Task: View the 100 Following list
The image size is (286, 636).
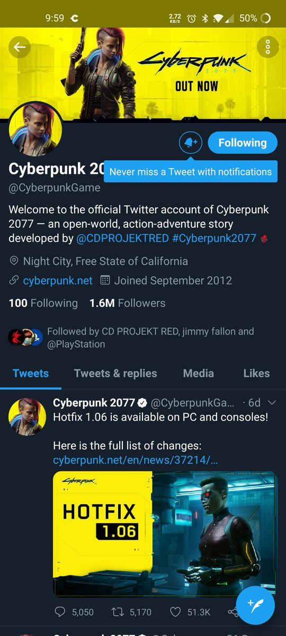Action: click(43, 303)
